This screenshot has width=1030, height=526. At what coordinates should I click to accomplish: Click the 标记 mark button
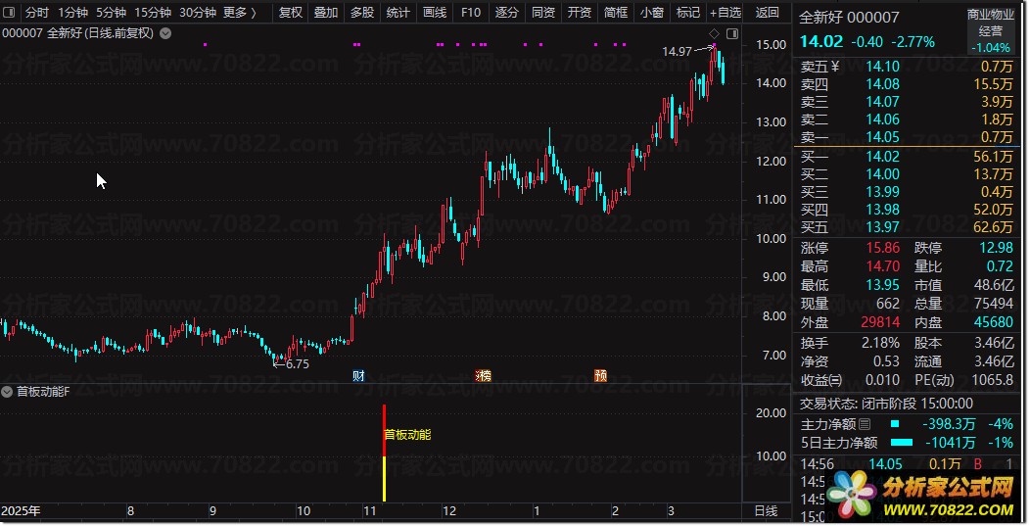[687, 13]
